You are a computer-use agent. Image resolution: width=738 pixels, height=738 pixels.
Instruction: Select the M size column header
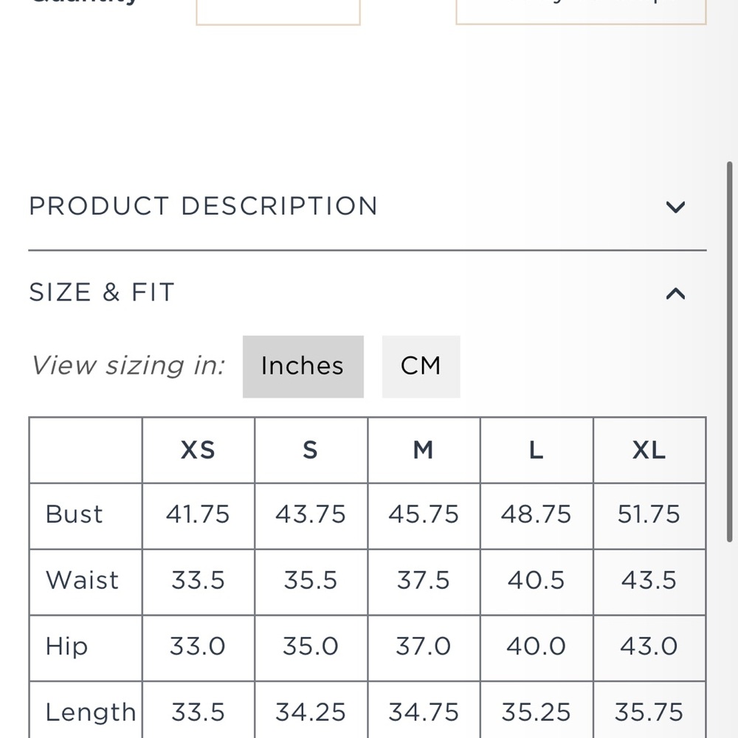tap(424, 450)
